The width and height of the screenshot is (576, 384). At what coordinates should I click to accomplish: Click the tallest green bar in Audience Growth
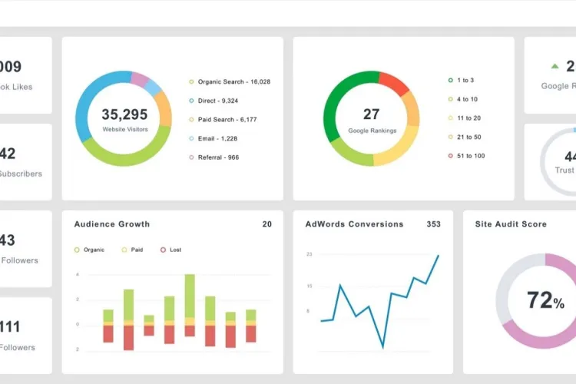pos(190,296)
